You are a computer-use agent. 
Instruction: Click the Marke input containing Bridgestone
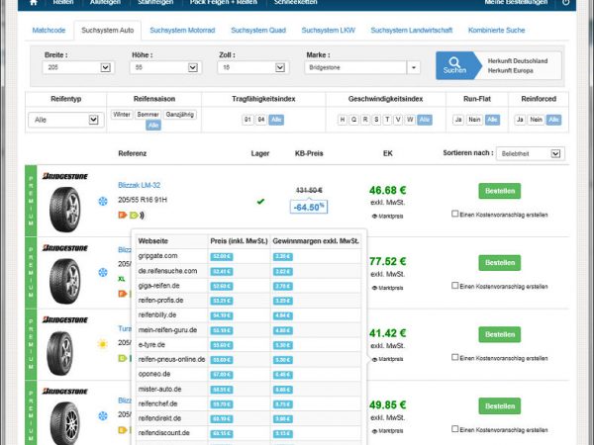click(355, 67)
